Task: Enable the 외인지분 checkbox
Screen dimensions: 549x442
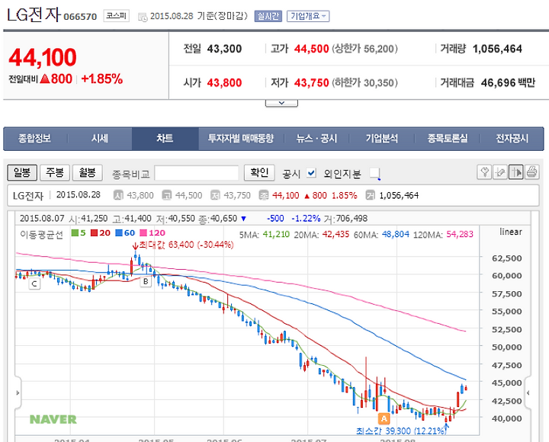Action: point(374,173)
